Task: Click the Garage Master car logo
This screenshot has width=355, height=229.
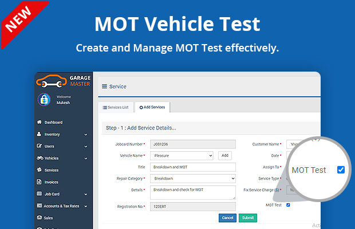Action: 52,82
